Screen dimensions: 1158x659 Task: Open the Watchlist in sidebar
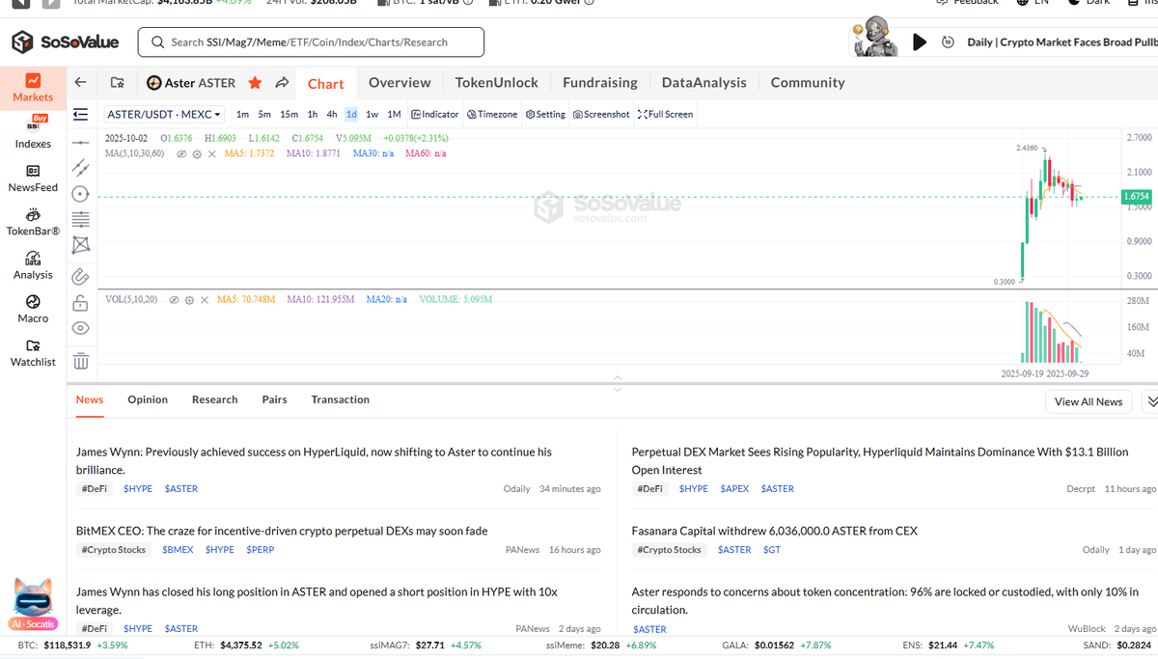coord(33,352)
